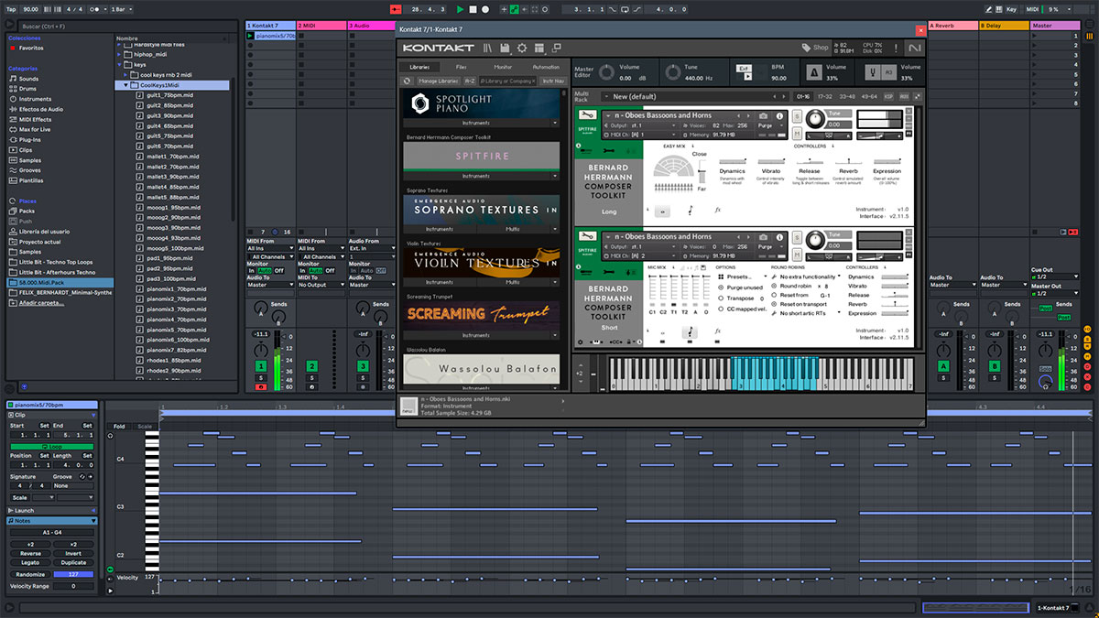This screenshot has width=1099, height=618.
Task: Open Kontakt's settings gear icon
Action: click(522, 48)
